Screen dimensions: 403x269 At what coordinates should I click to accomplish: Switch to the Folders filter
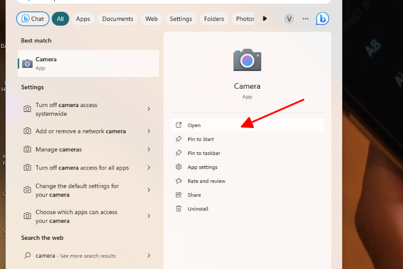[214, 19]
